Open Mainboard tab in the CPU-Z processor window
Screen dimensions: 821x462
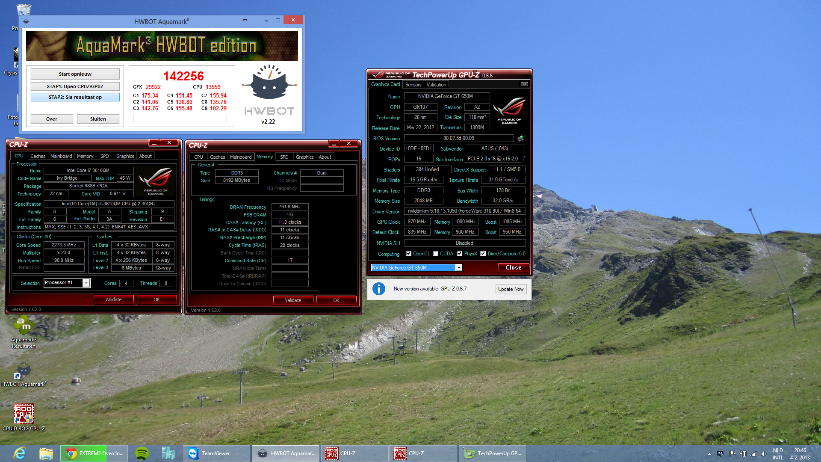tap(61, 156)
